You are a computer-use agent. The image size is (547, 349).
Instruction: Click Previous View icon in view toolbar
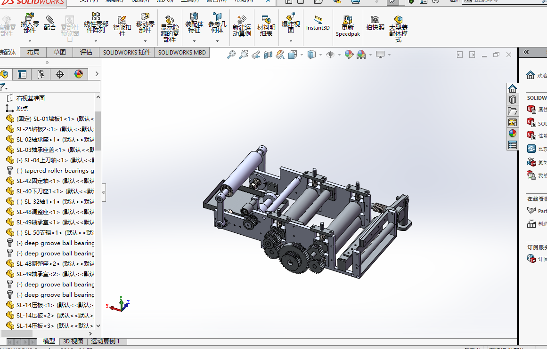point(256,55)
